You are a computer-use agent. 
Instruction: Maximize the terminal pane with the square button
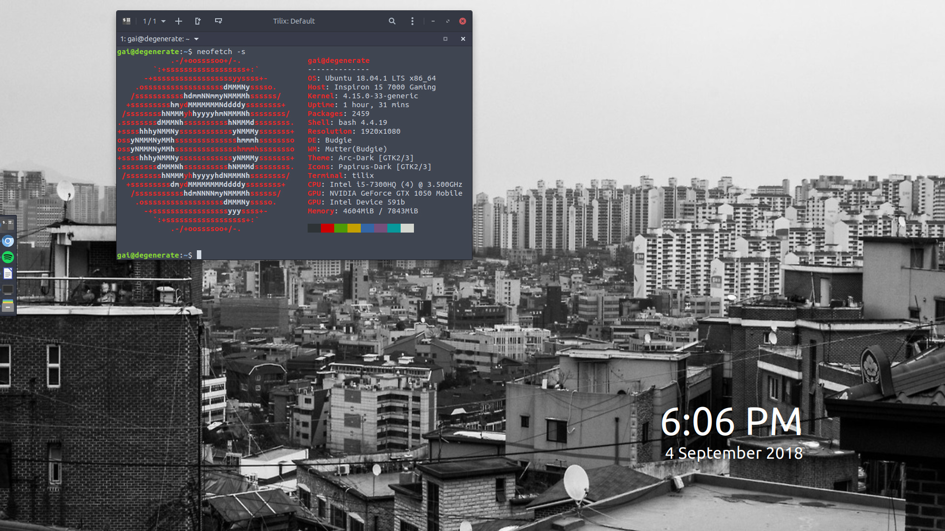coord(445,39)
